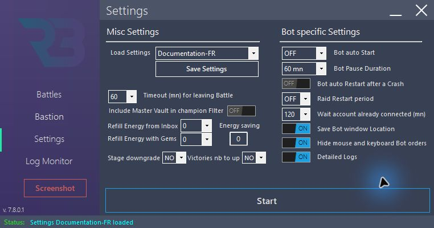Open the Bastion section
The width and height of the screenshot is (434, 228).
50,117
